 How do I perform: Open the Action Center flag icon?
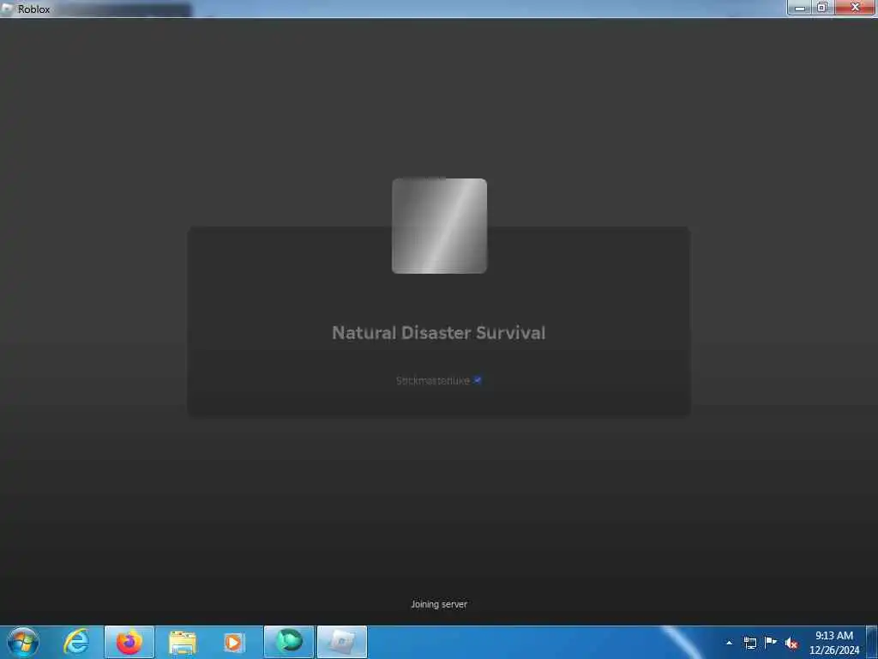coord(771,643)
